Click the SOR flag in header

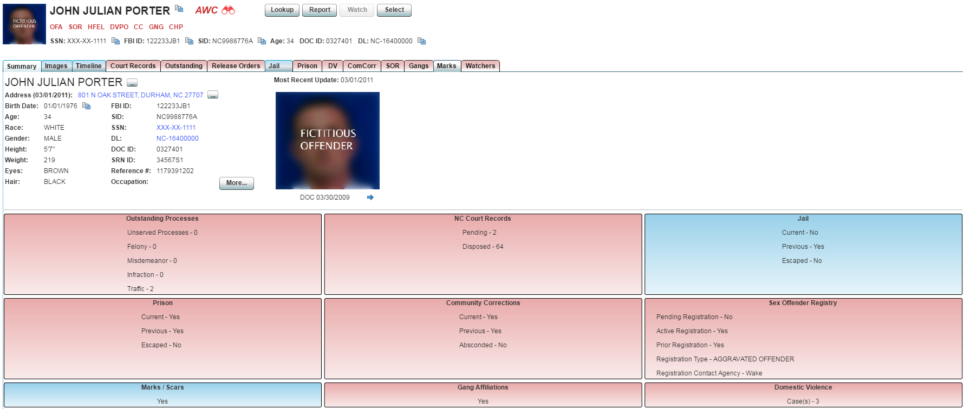click(x=75, y=27)
